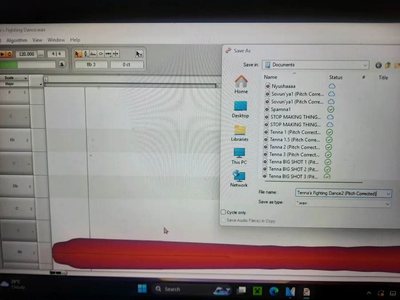Open the Windows Start menu
This screenshot has height=300, width=400.
142,289
